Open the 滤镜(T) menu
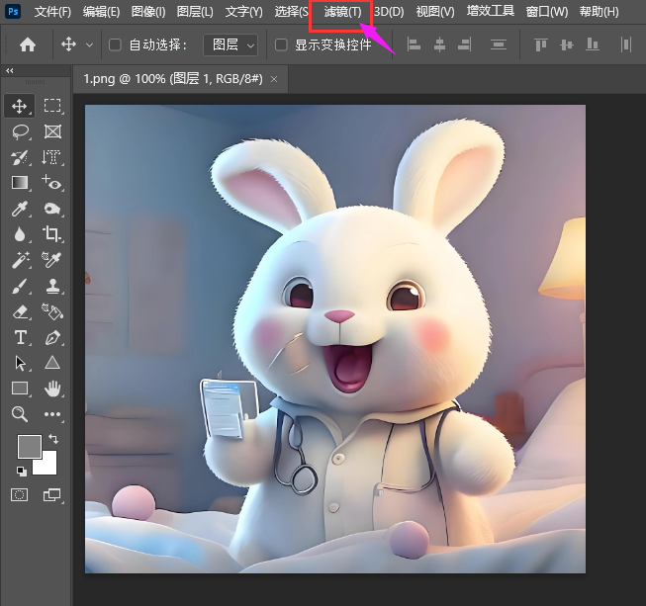The width and height of the screenshot is (646, 606). (x=342, y=12)
